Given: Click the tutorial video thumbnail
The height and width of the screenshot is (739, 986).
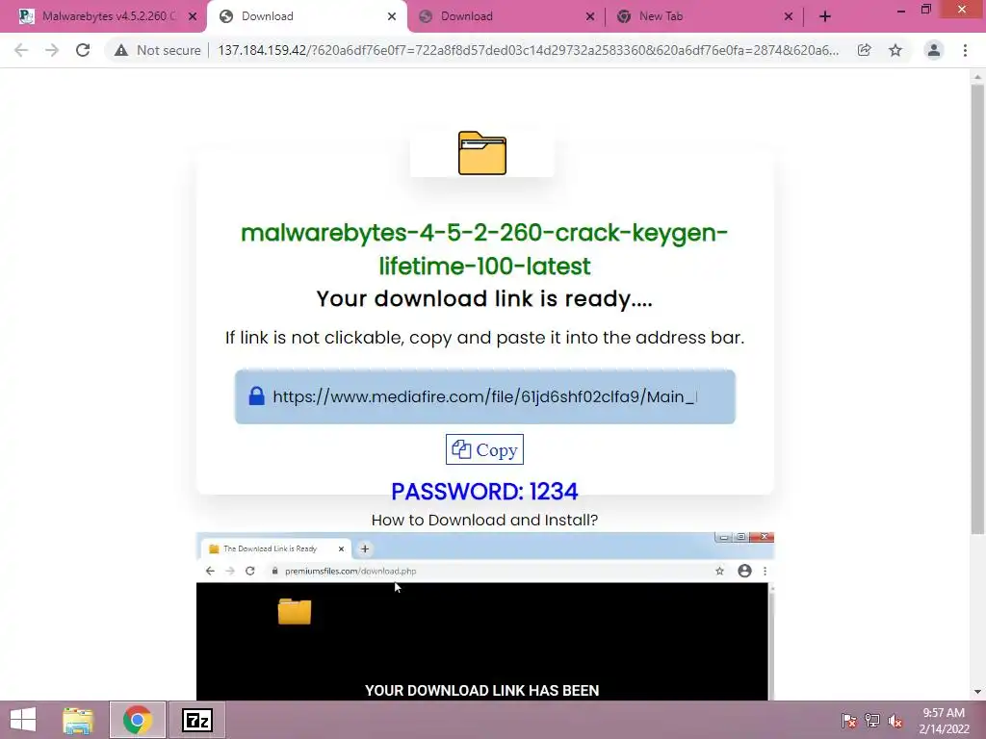Looking at the screenshot, I should click(x=485, y=616).
